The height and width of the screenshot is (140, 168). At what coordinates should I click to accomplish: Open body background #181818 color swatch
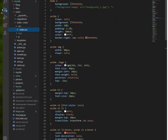(71, 4)
